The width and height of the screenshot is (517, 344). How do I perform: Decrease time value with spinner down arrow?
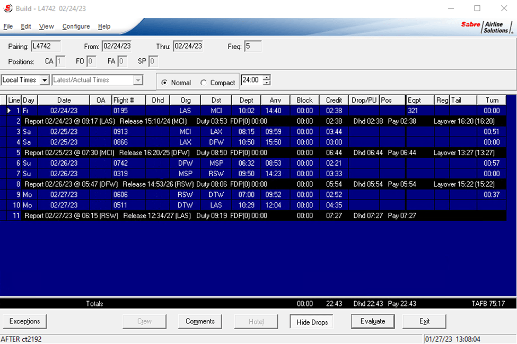267,83
